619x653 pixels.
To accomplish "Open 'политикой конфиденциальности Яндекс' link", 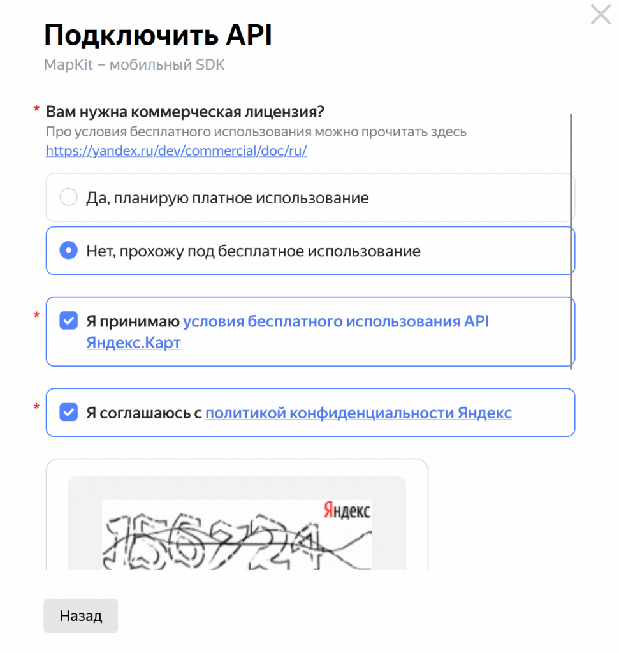I will pyautogui.click(x=358, y=413).
